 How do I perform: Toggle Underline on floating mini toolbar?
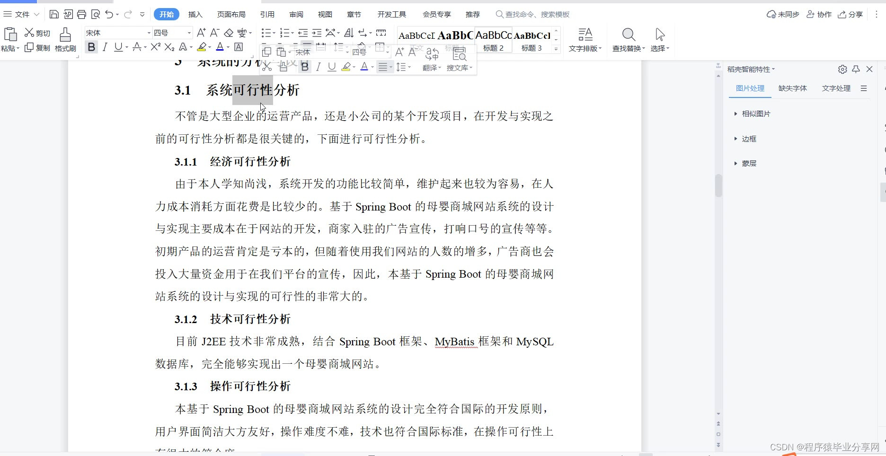[332, 67]
